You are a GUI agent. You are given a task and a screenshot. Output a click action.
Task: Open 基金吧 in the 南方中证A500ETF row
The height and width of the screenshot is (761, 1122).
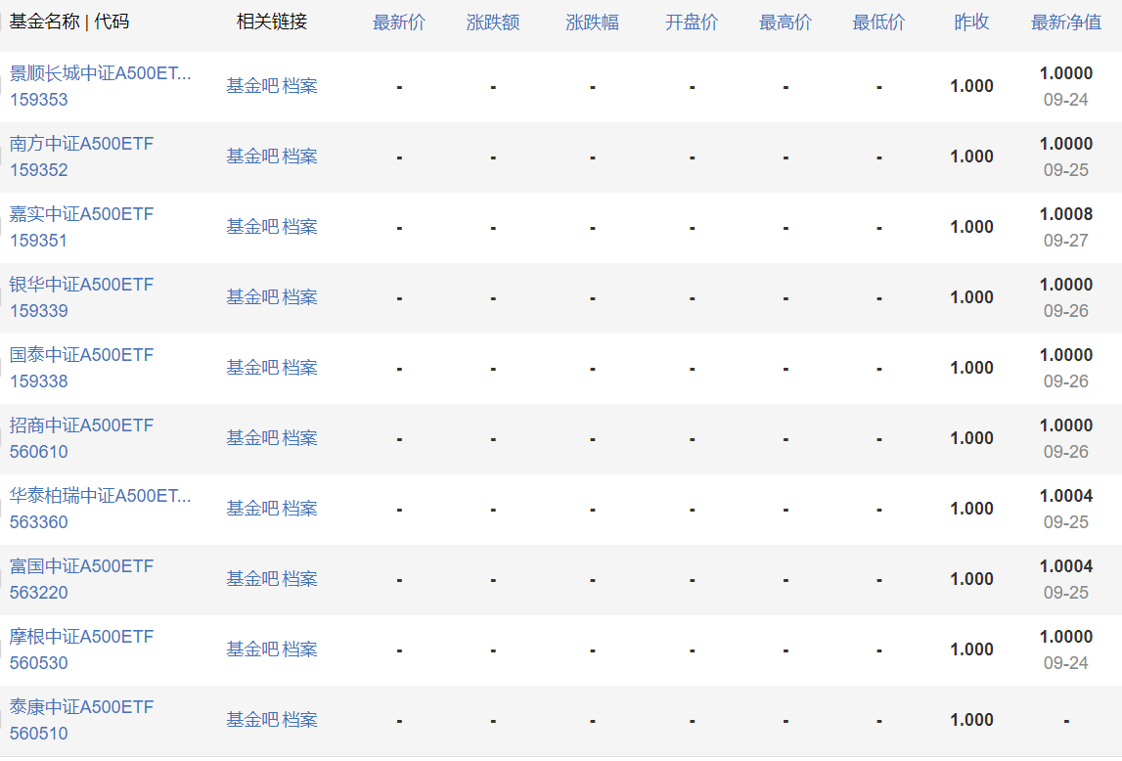[252, 157]
